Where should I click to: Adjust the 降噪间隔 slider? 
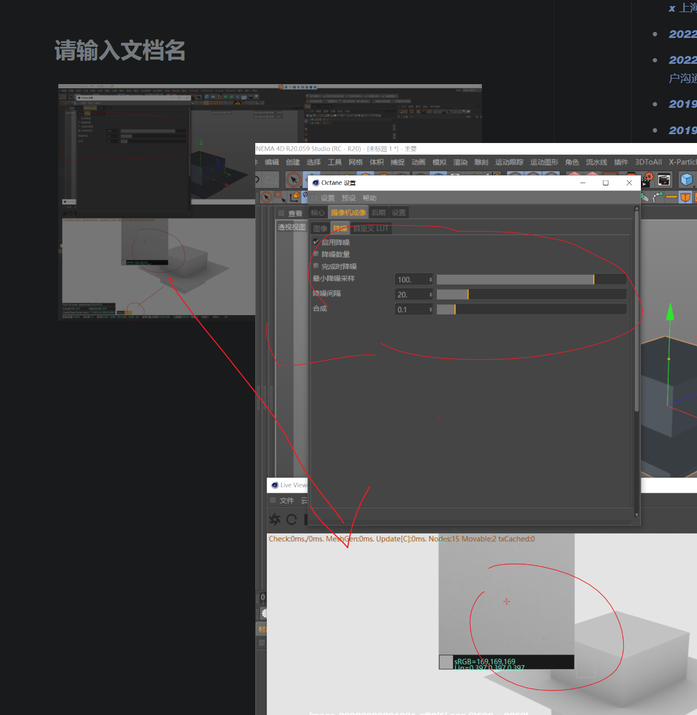click(531, 294)
